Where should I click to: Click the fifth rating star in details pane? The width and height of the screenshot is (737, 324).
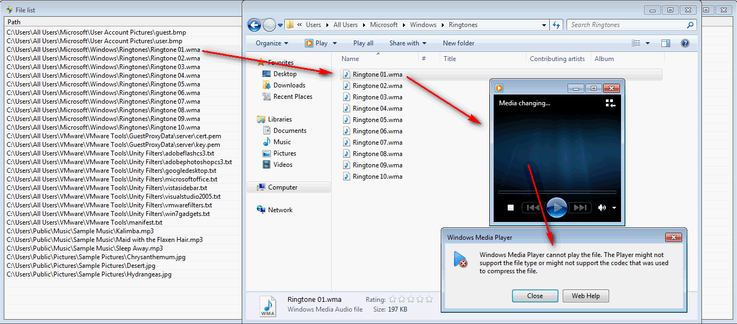pos(429,299)
